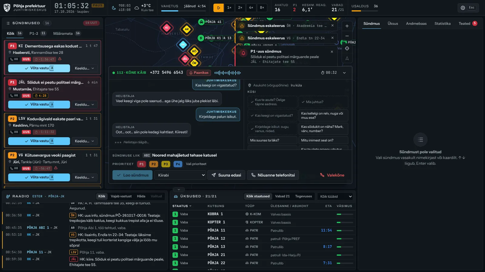Accept the Dementsusega eakas incident
485x272 pixels.
point(39,68)
